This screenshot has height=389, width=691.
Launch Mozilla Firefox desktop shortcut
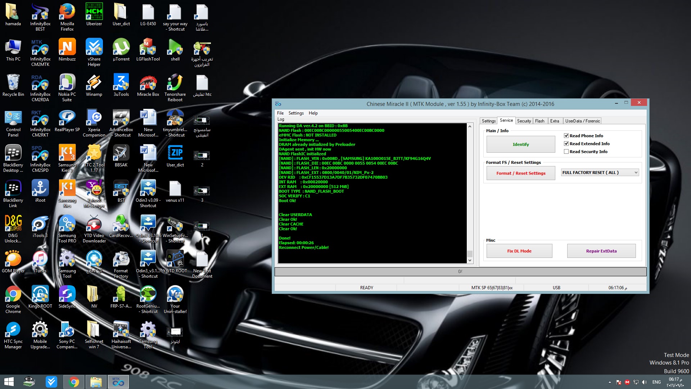[x=67, y=17]
